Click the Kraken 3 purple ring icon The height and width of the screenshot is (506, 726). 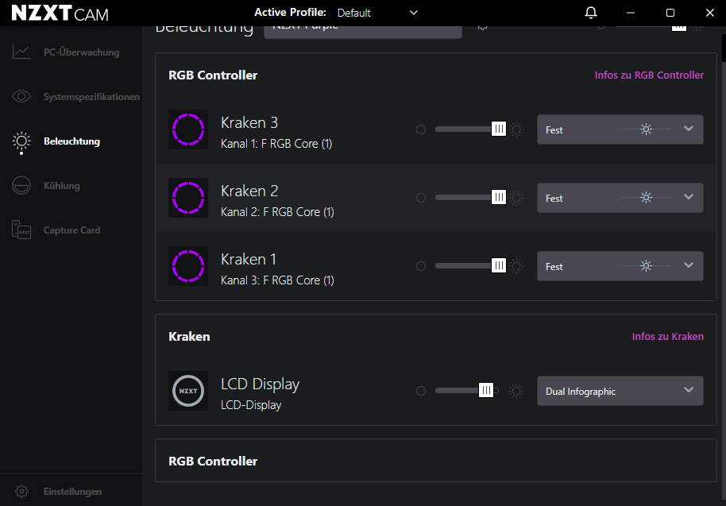point(188,129)
